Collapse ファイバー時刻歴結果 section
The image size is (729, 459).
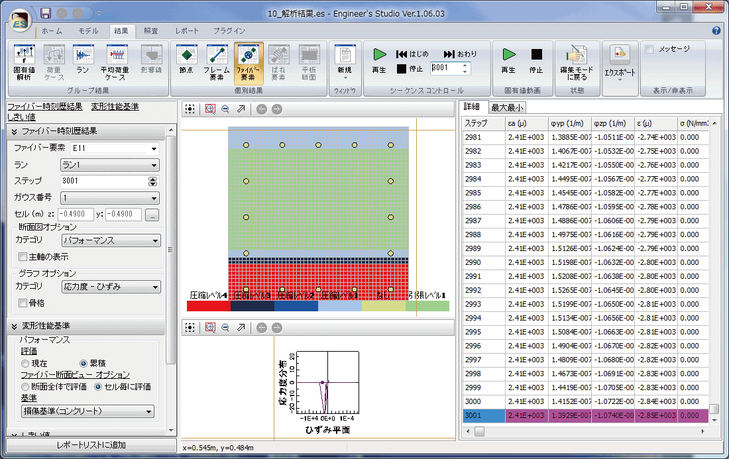15,132
